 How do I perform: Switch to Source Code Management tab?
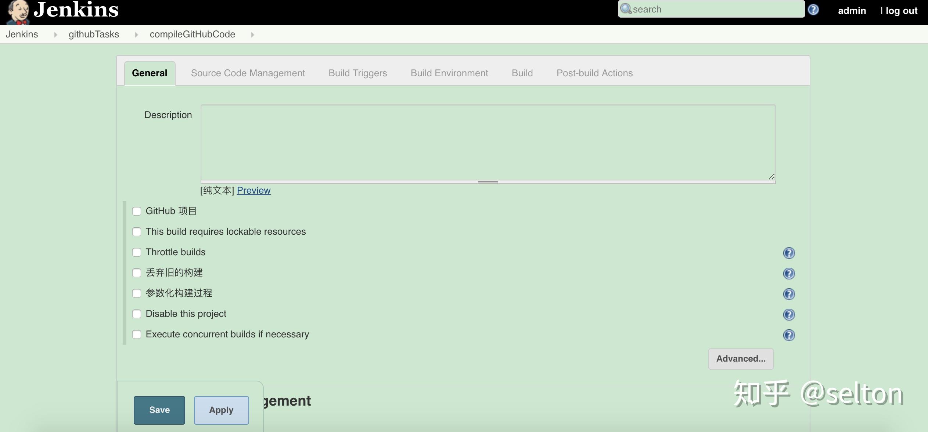(248, 73)
